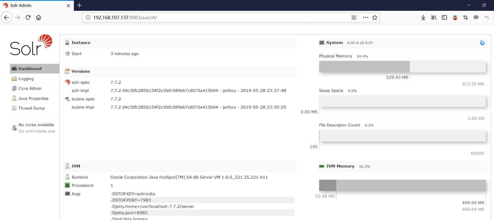The image size is (494, 220).
Task: Open the page actions three-dots menu
Action: pos(365,18)
